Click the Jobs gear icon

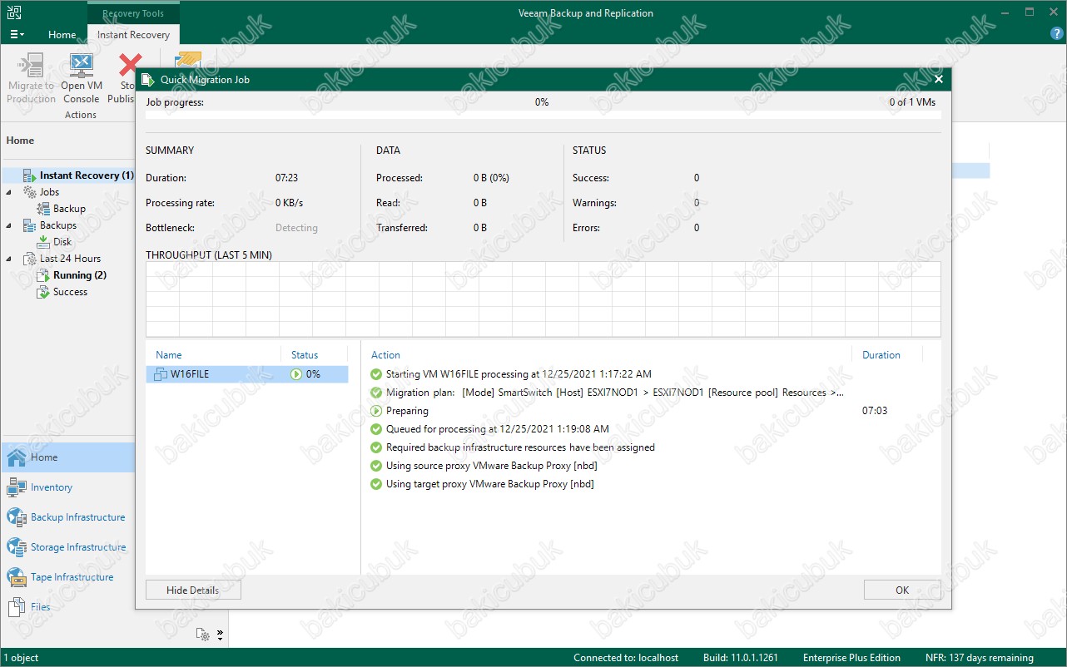29,192
